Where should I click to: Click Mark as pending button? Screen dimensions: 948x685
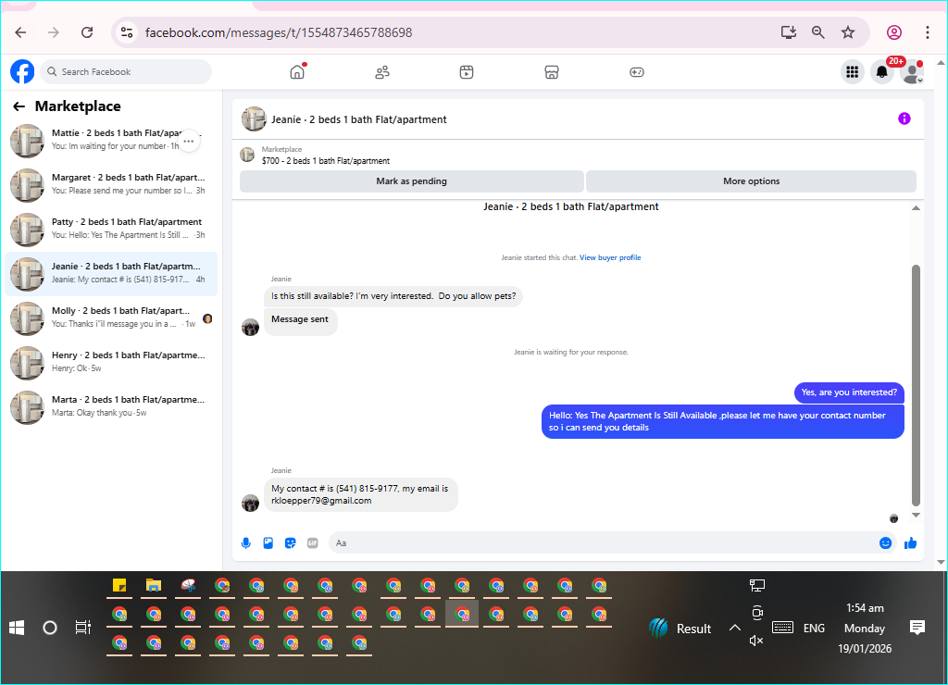(412, 181)
